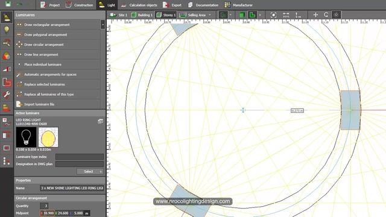Click the yellow light distribution thumbnail
This screenshot has width=386, height=217.
(48, 137)
